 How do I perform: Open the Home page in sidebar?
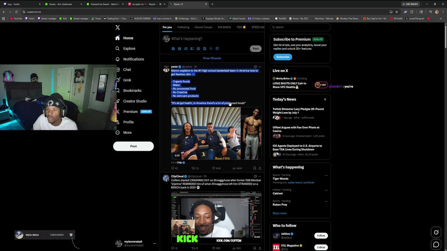click(124, 38)
